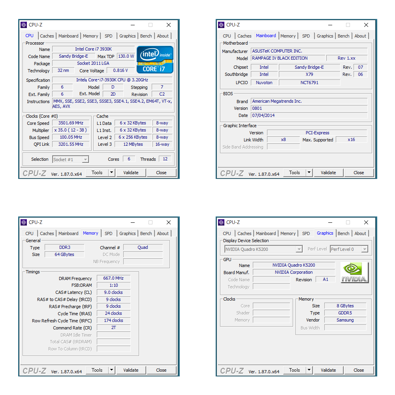Click the Tools button in the Motherboard window
The height and width of the screenshot is (395, 395).
pos(295,173)
